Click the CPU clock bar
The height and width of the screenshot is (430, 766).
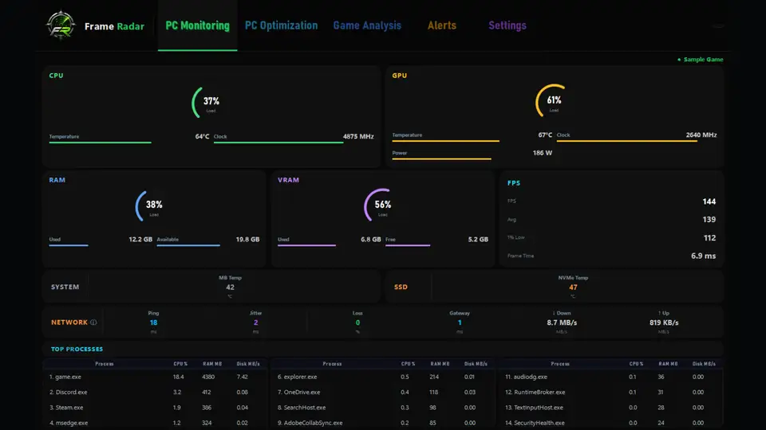pyautogui.click(x=278, y=143)
